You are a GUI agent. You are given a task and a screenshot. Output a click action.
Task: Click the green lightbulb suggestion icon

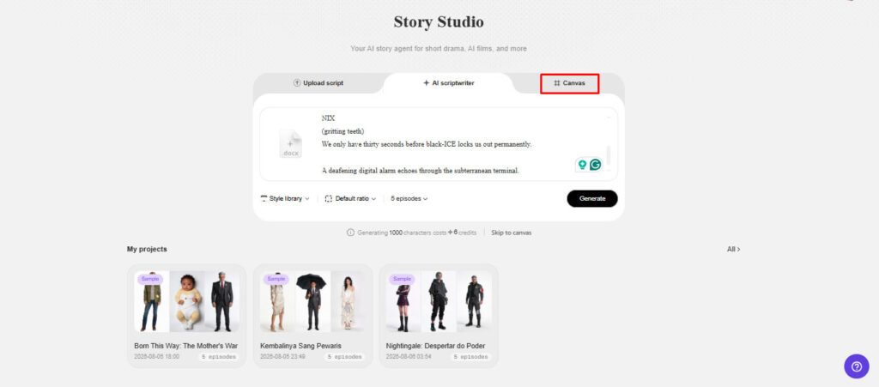[x=583, y=165]
